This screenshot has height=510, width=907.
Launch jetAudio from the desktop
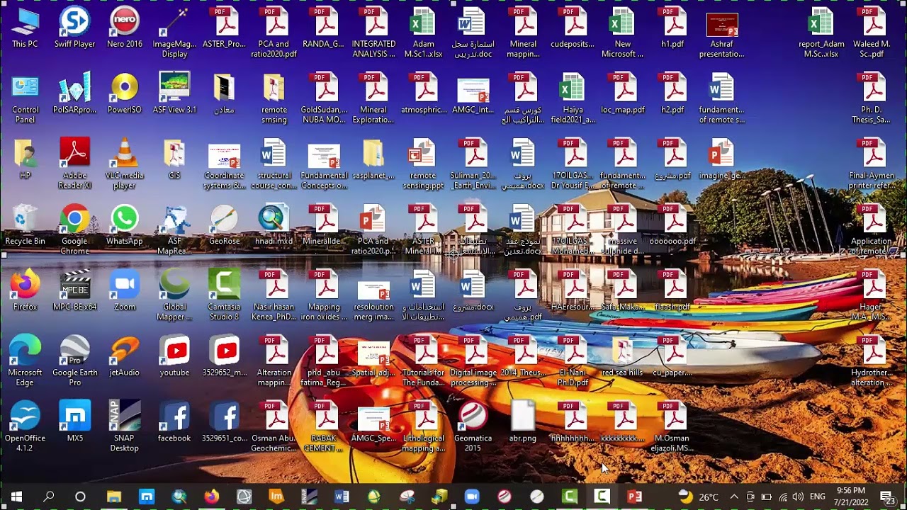pos(125,356)
